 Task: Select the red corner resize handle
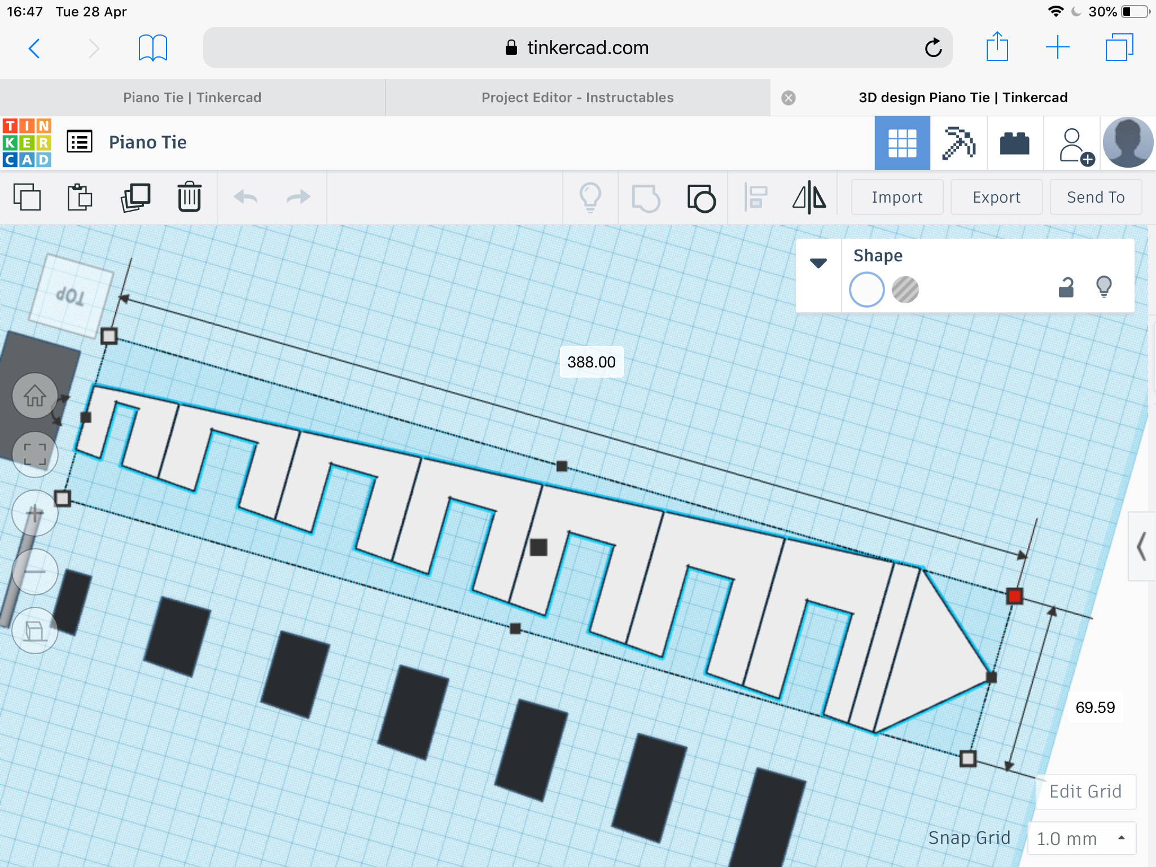click(1014, 595)
